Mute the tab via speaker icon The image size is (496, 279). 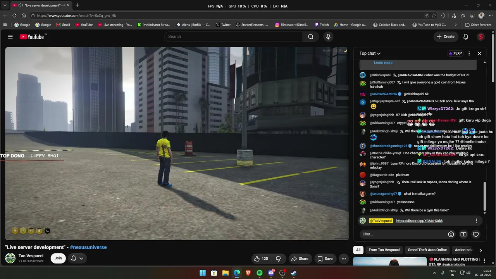(x=20, y=5)
